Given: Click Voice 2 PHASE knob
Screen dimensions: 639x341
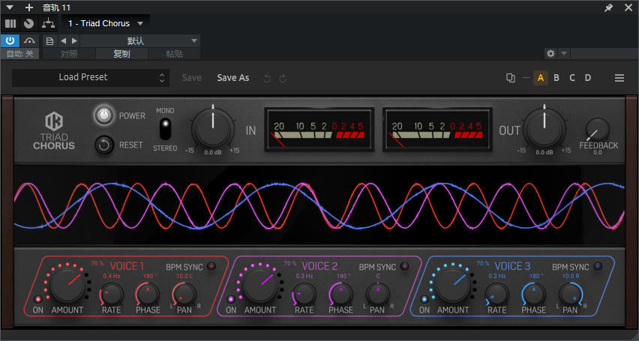Looking at the screenshot, I should tap(340, 295).
